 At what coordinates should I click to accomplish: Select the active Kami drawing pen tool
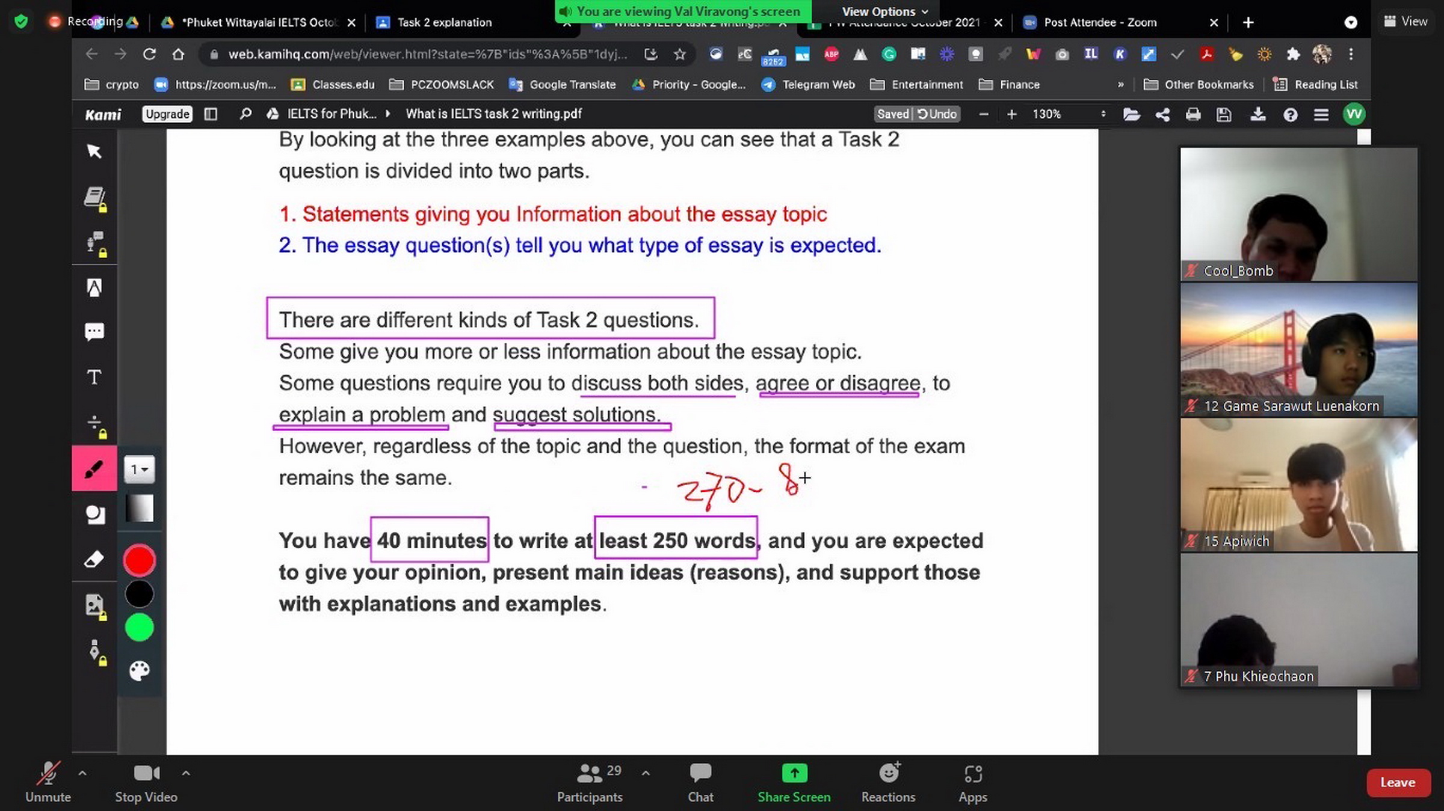pyautogui.click(x=94, y=469)
